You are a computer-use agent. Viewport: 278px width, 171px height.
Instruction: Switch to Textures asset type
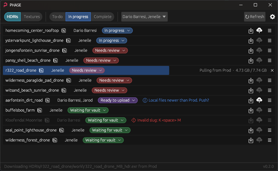point(32,17)
